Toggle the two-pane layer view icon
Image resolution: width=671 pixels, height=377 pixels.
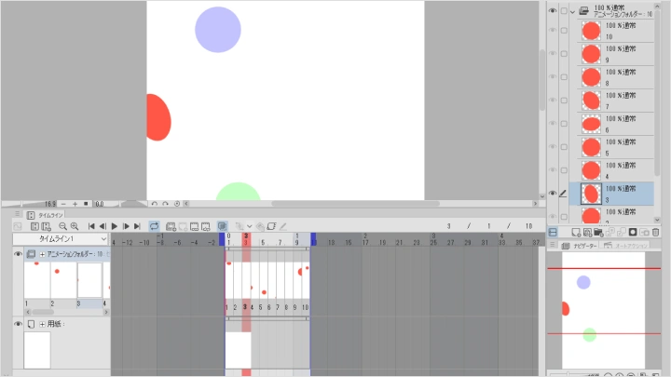click(x=553, y=232)
